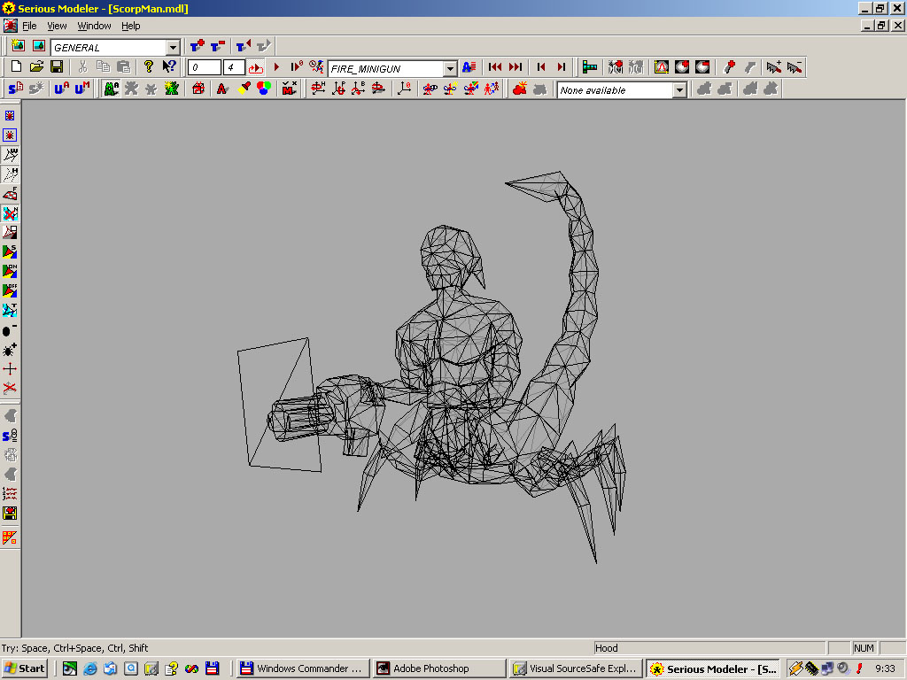Jump to first animation frame

(495, 67)
